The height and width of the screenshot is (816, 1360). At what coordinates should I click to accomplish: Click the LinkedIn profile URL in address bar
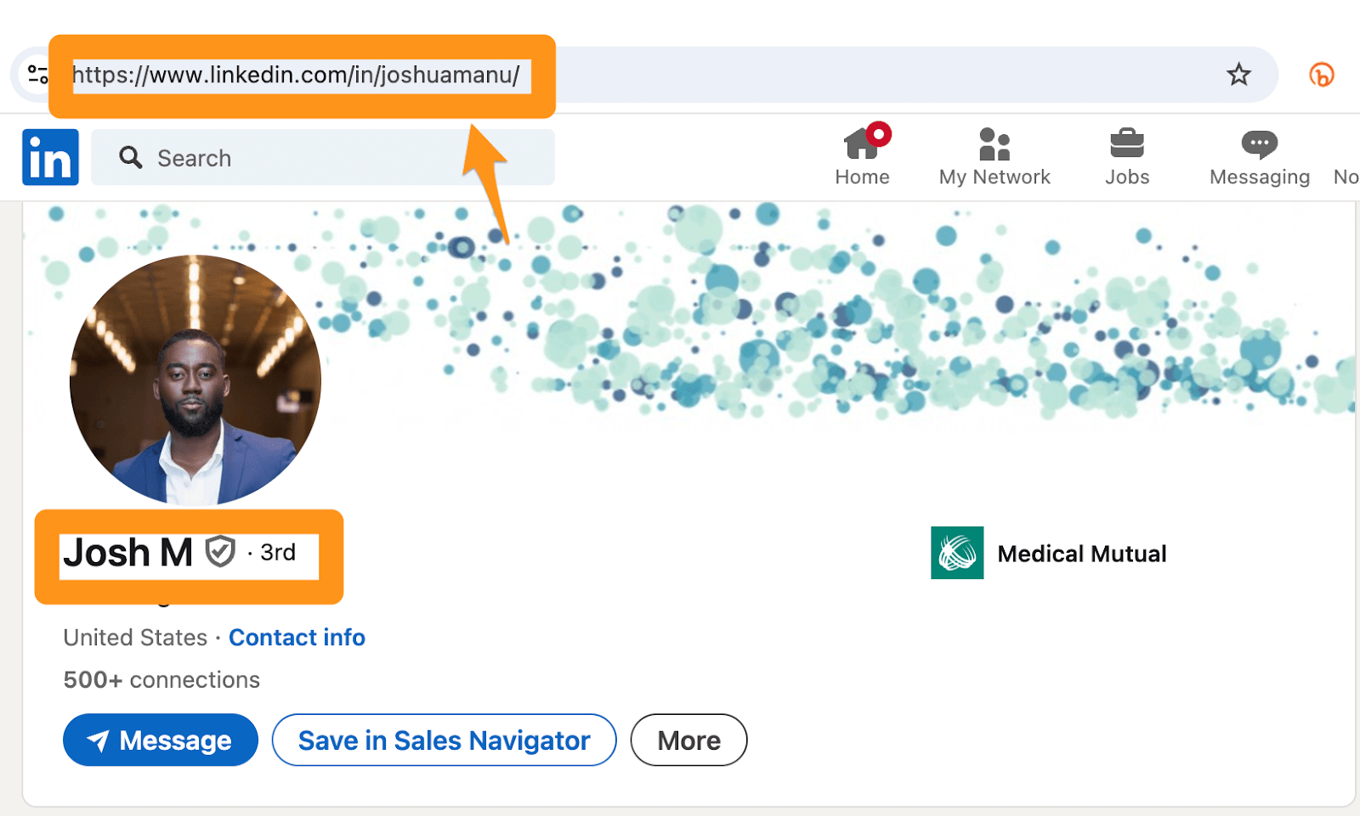point(296,76)
